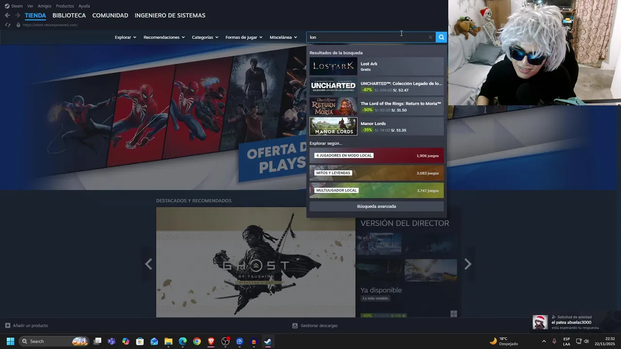
Task: Browse Multijugador Local tag
Action: pos(376,190)
